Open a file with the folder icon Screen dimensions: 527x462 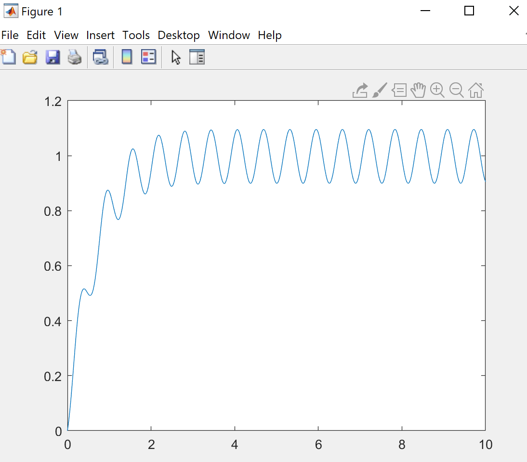click(30, 57)
